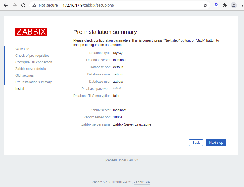Bookmark this page with the star icon
Viewport: 244px width, 187px height.
(205, 5)
